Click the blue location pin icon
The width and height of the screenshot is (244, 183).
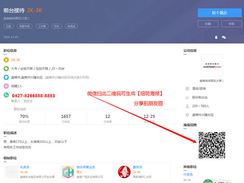coord(6,77)
